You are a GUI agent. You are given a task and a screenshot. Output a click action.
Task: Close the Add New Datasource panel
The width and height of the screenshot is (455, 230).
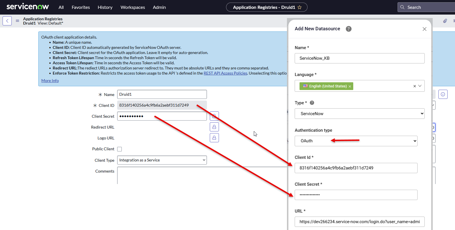[424, 29]
